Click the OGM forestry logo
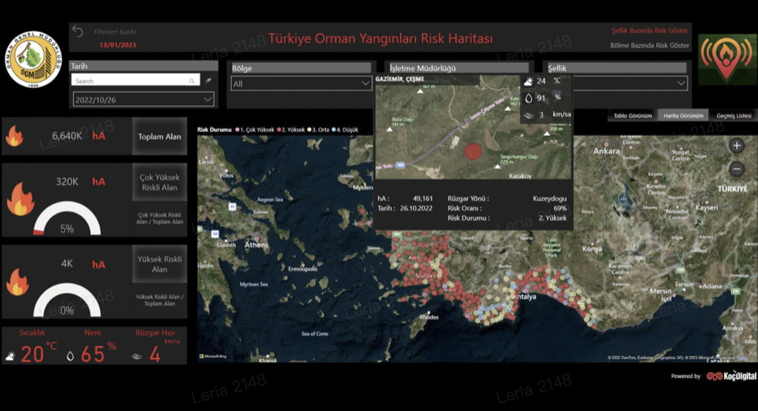Screen dimensions: 758x411 (33, 59)
